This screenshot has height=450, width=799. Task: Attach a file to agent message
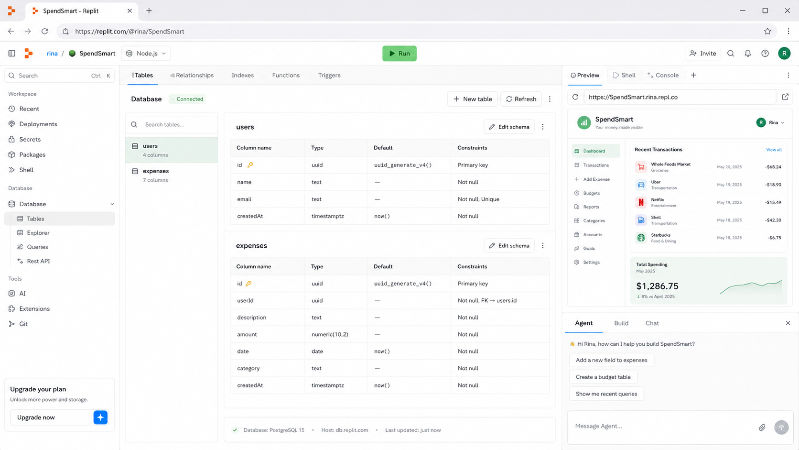click(x=762, y=428)
